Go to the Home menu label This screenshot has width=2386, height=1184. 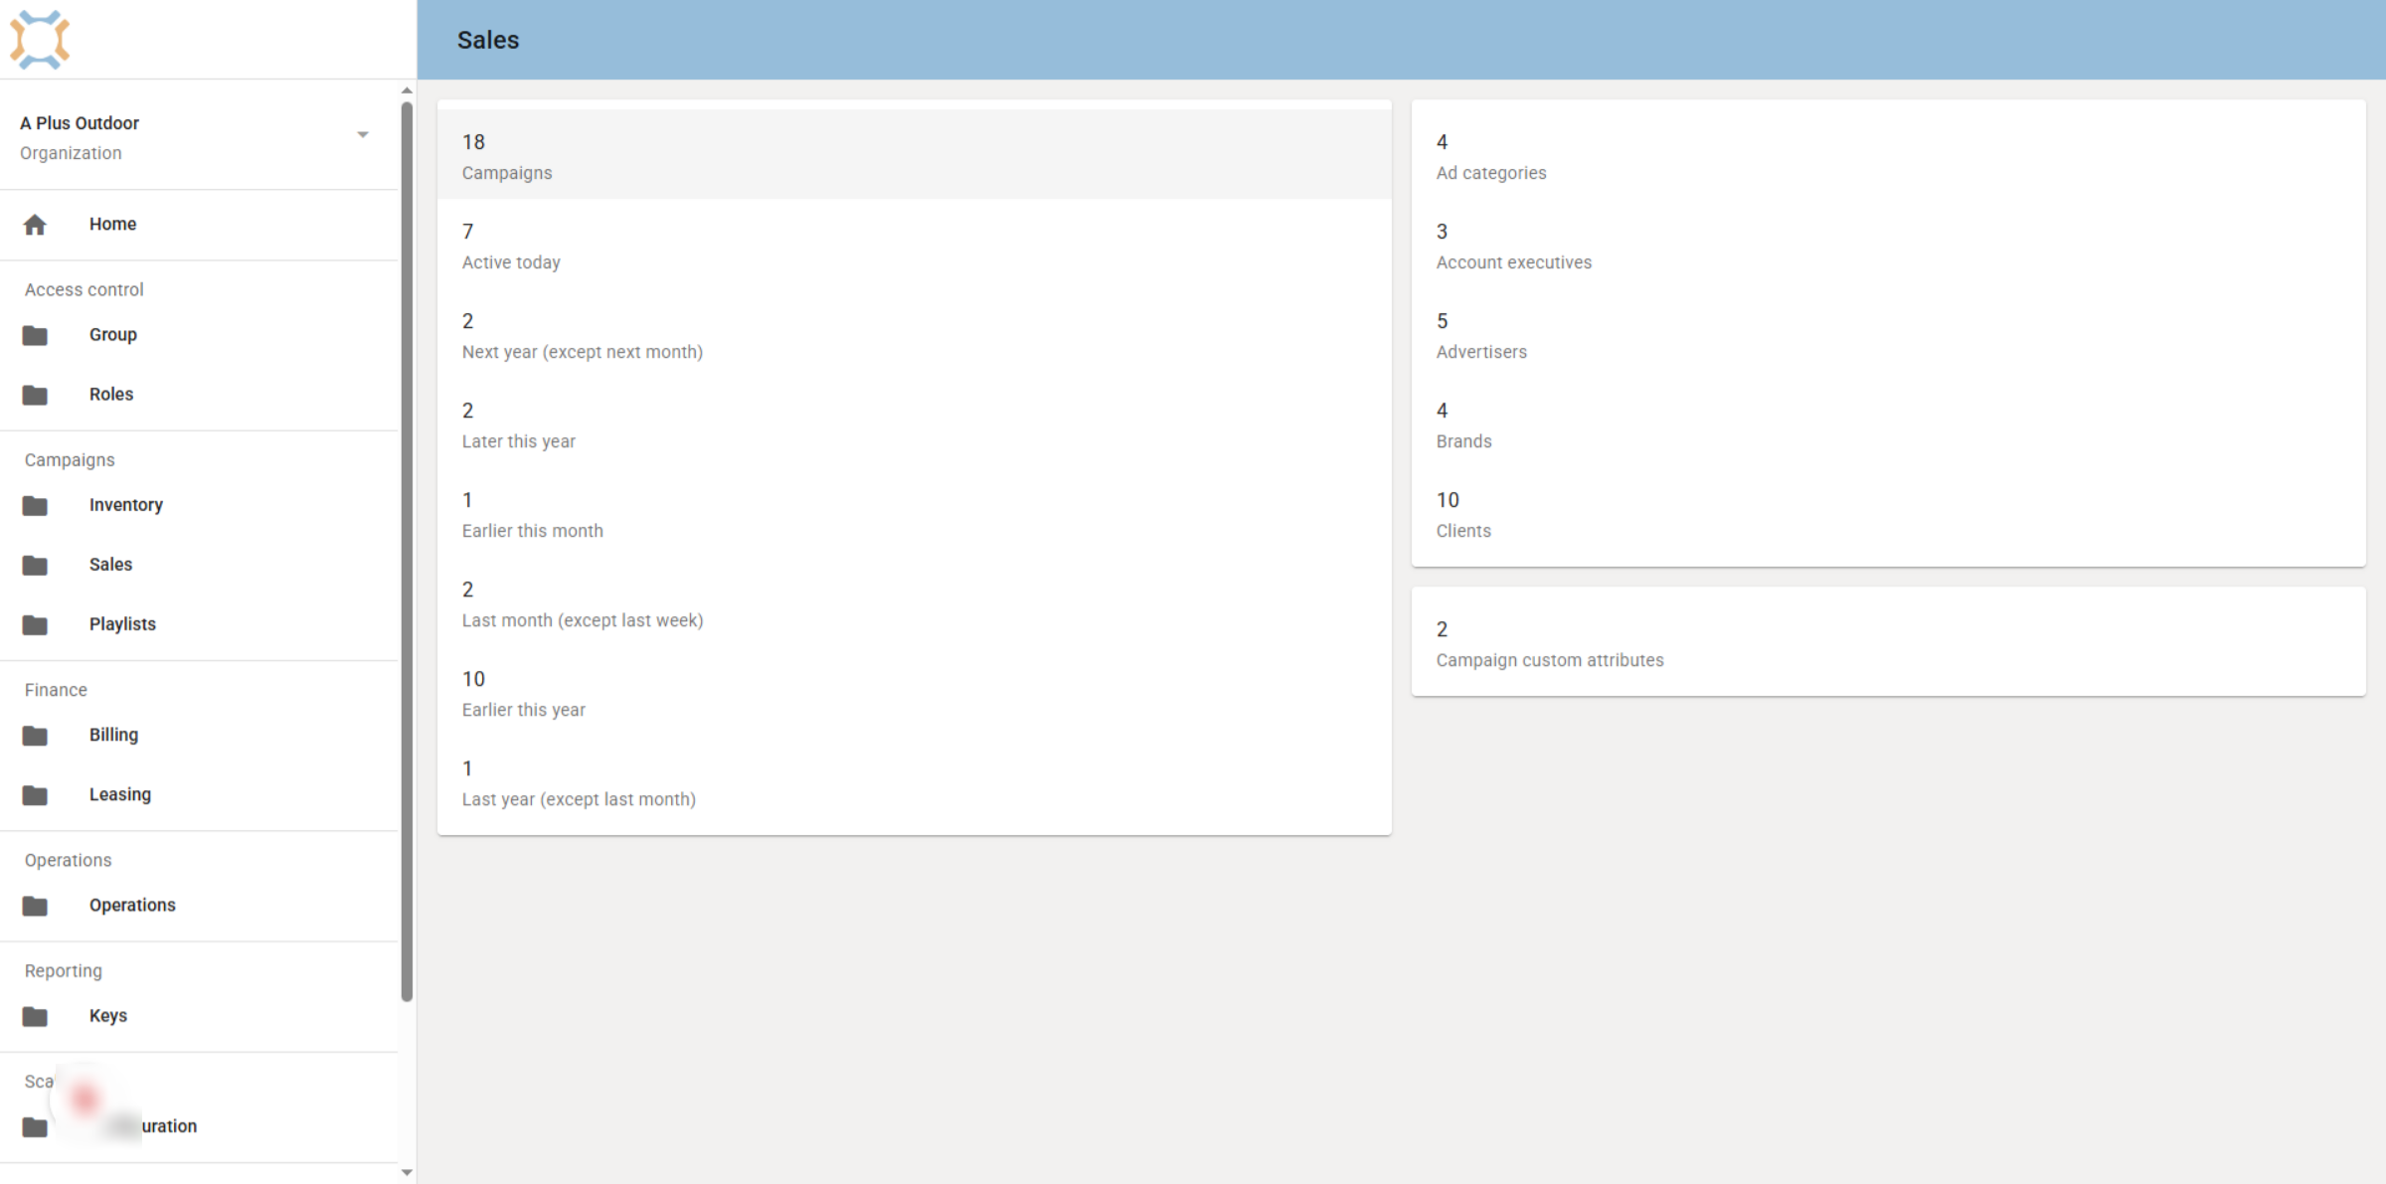pyautogui.click(x=112, y=224)
